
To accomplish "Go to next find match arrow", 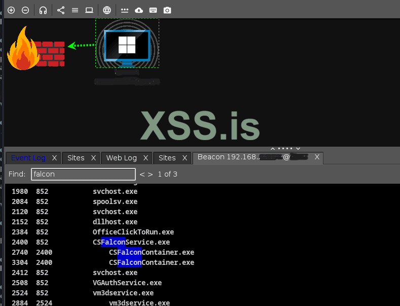I will pos(150,175).
